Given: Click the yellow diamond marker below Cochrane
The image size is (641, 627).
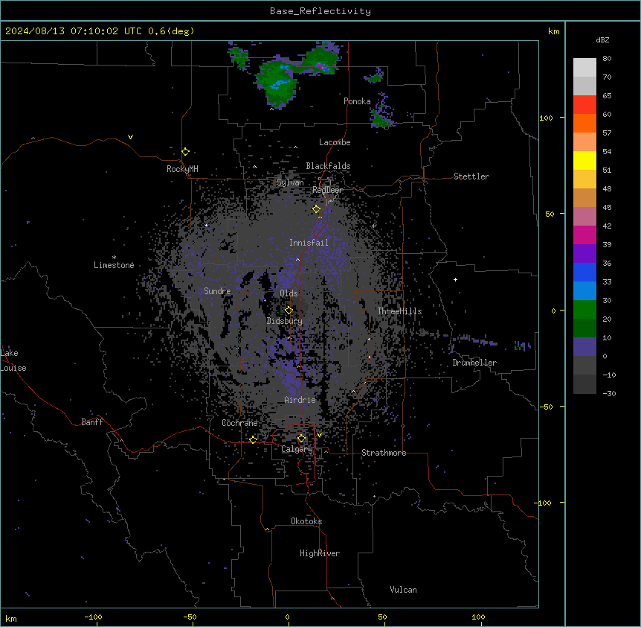Looking at the screenshot, I should 253,439.
